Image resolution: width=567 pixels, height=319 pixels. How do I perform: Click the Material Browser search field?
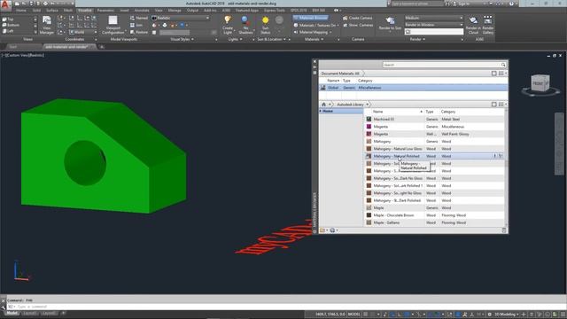[441, 65]
